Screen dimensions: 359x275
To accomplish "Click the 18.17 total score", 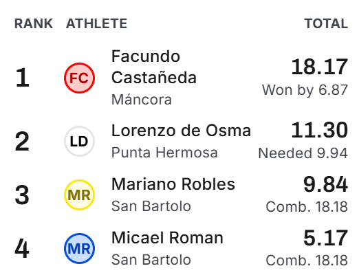I will (x=320, y=67).
